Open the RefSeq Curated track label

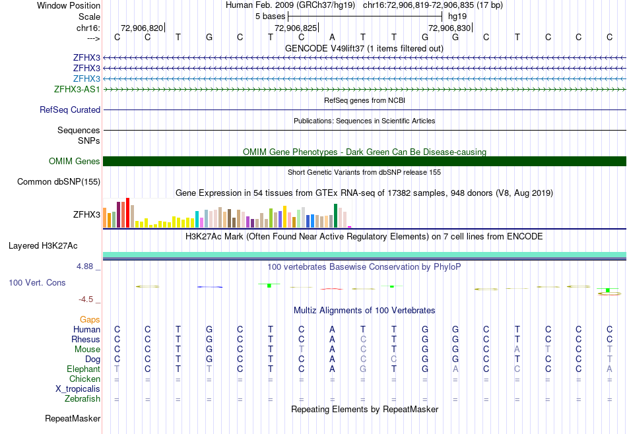point(69,109)
